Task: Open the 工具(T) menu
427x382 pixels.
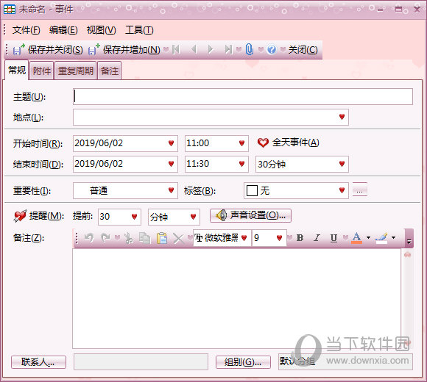Action: click(x=139, y=30)
